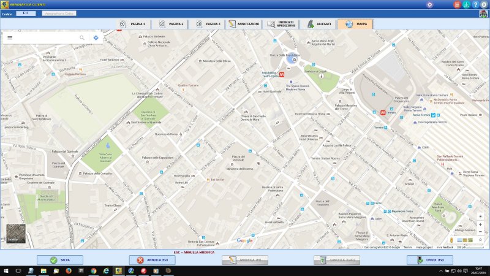
Task: Click the greyed Cancella button
Action: click(x=337, y=260)
